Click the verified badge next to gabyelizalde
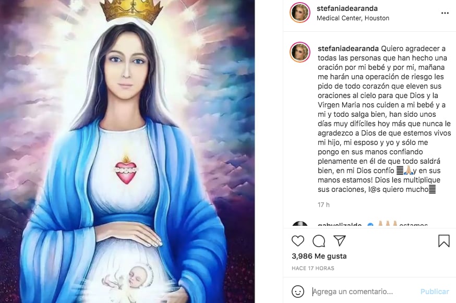Viewport: 456px width, 303px height. [370, 225]
